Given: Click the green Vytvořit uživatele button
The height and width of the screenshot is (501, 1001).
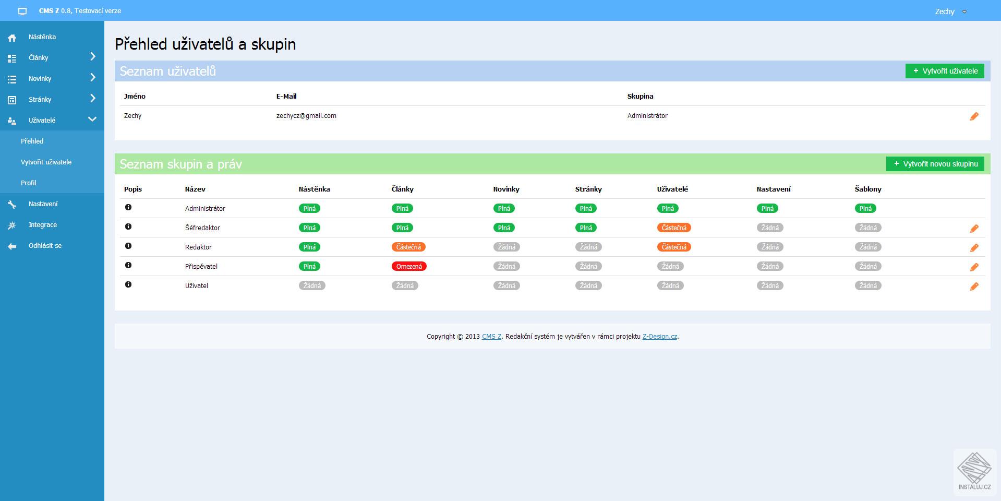Looking at the screenshot, I should tap(945, 71).
